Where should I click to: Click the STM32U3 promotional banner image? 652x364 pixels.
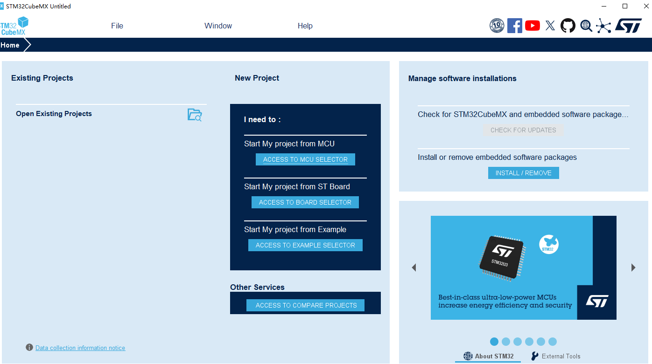click(x=524, y=268)
